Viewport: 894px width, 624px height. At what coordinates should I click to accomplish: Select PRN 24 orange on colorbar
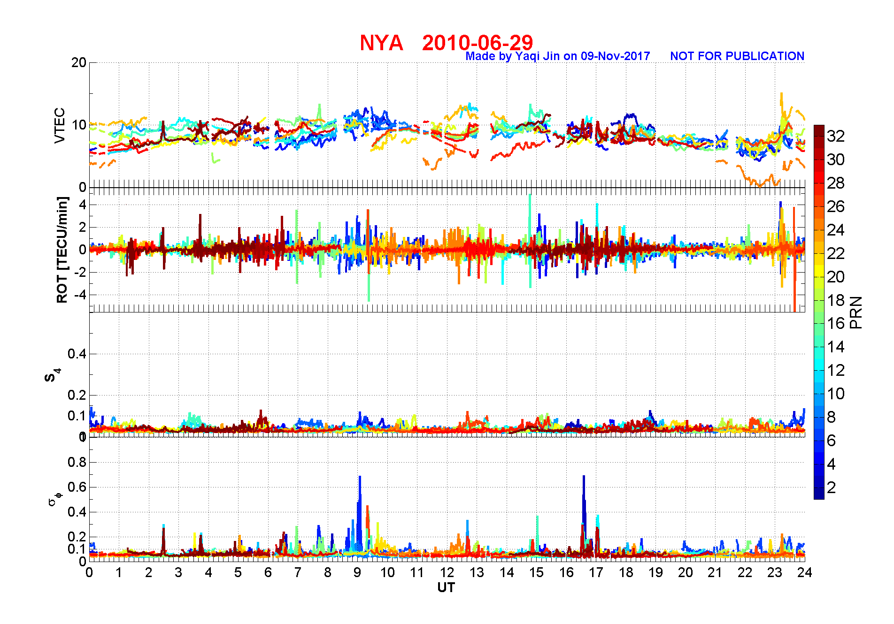pos(819,229)
